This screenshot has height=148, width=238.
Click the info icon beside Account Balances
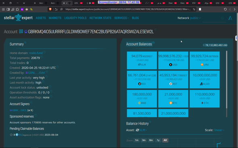(x=154, y=43)
